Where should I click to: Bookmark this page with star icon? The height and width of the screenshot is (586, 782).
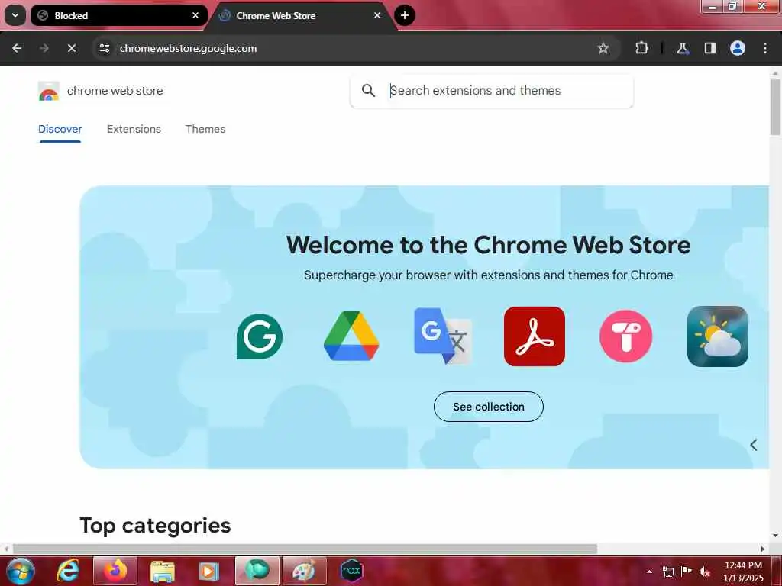click(603, 48)
